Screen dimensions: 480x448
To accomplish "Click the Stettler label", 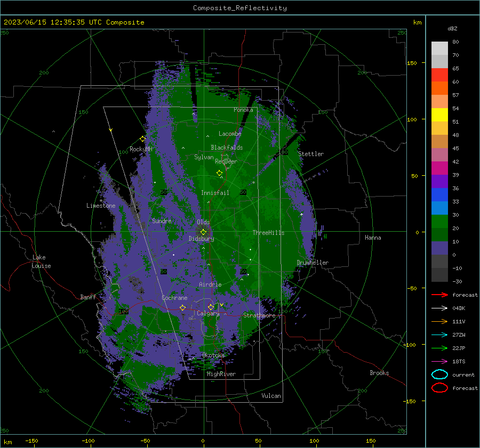I will click(x=311, y=154).
